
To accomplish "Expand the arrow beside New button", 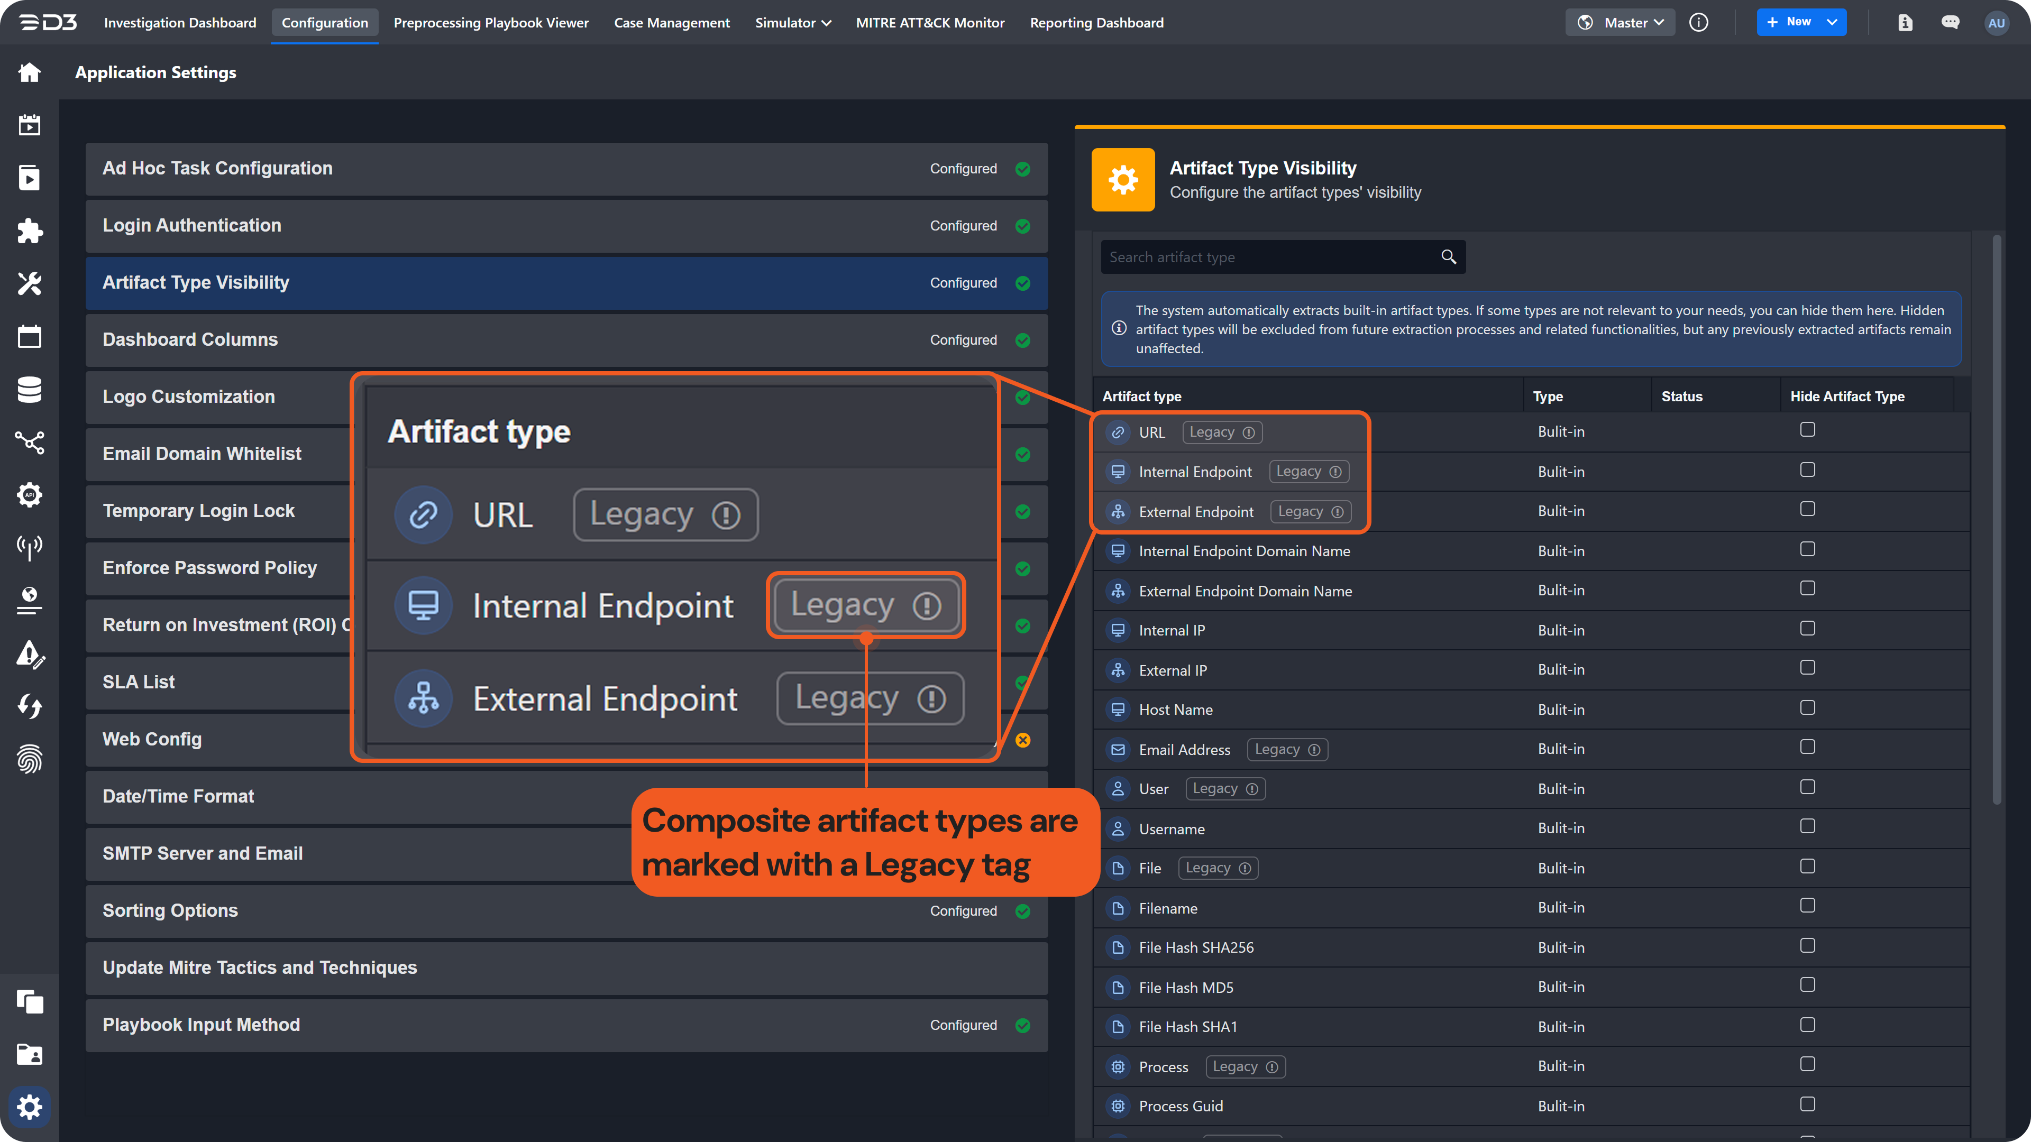I will point(1832,23).
